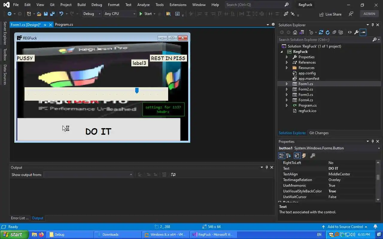The image size is (383, 239).
Task: Click the Send Feedback icon beside Live Share
Action: click(351, 14)
